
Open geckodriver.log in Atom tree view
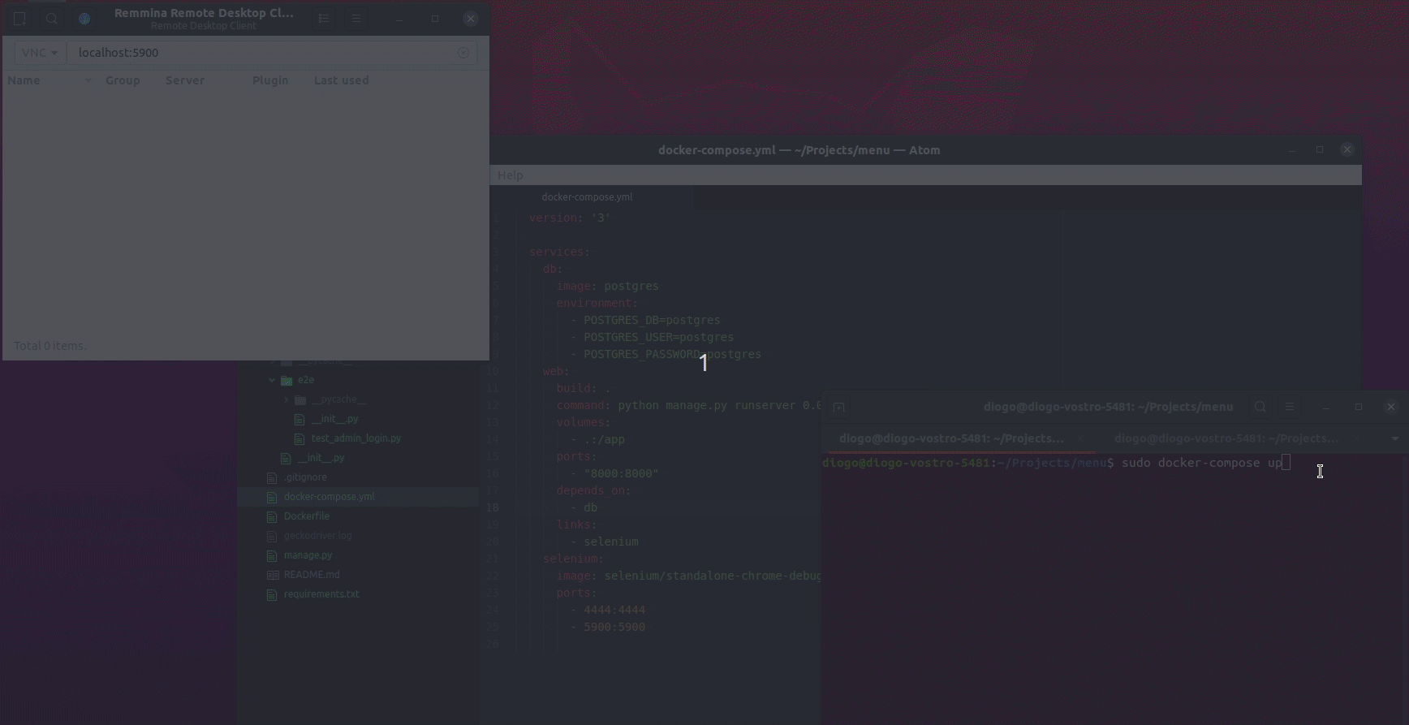(317, 536)
